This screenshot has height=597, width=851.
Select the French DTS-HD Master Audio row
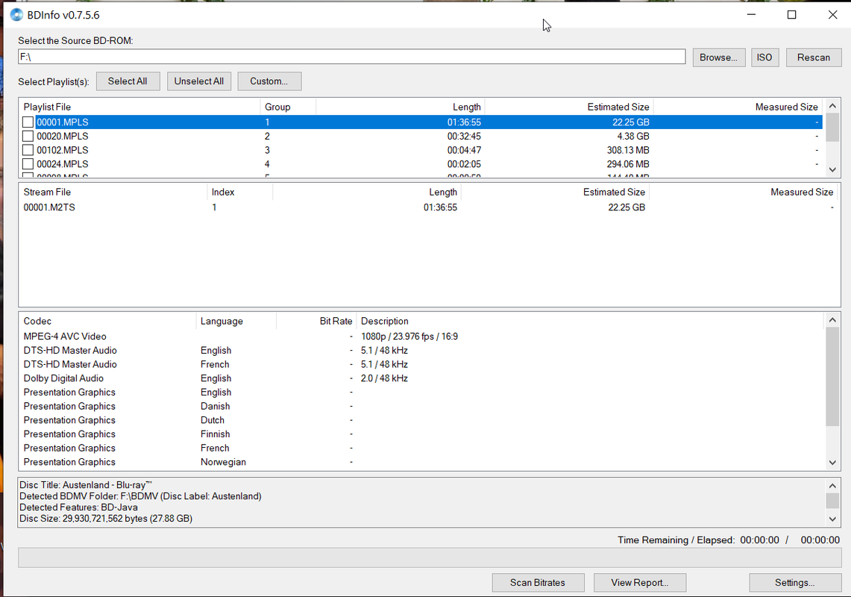(421, 364)
